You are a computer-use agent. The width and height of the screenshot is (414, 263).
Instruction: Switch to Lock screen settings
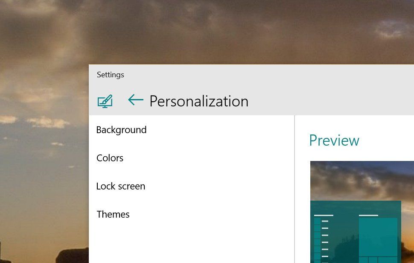[120, 186]
